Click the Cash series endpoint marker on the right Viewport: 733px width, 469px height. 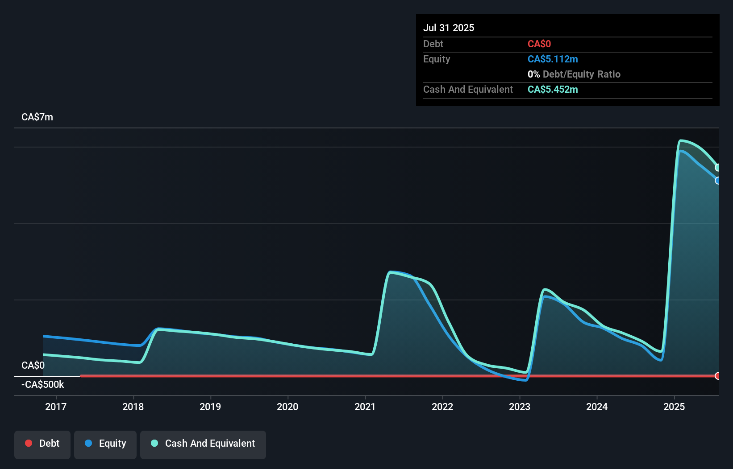717,168
